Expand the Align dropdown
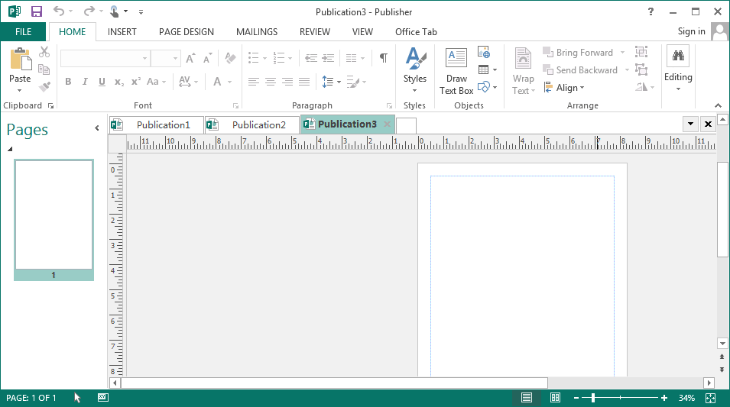 click(x=565, y=88)
